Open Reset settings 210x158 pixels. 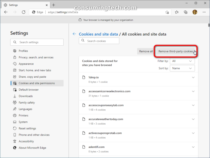click(37, 128)
